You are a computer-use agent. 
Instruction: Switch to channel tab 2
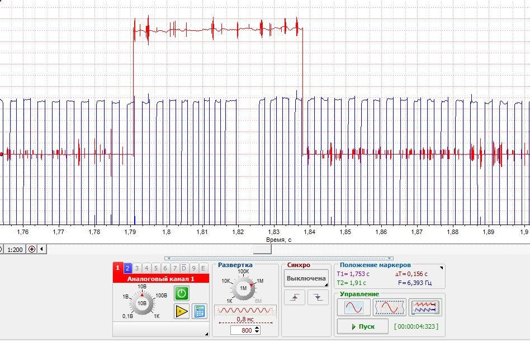point(127,268)
